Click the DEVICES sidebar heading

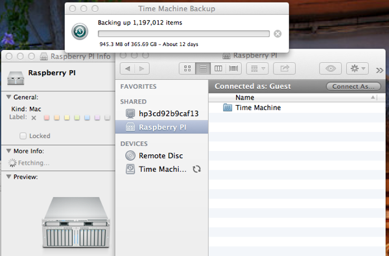tap(134, 144)
